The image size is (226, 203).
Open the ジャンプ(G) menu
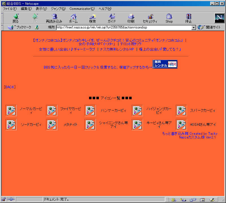pyautogui.click(x=58, y=9)
